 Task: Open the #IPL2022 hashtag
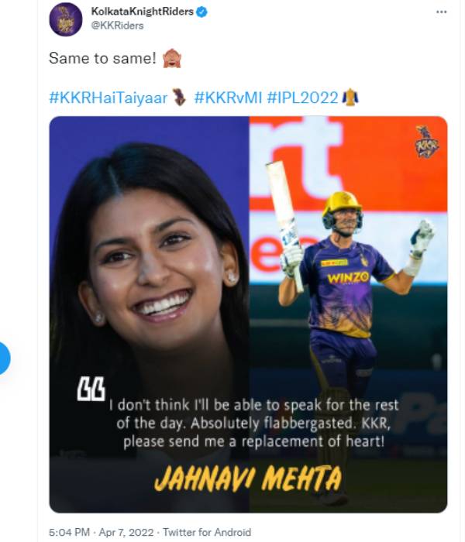click(303, 98)
